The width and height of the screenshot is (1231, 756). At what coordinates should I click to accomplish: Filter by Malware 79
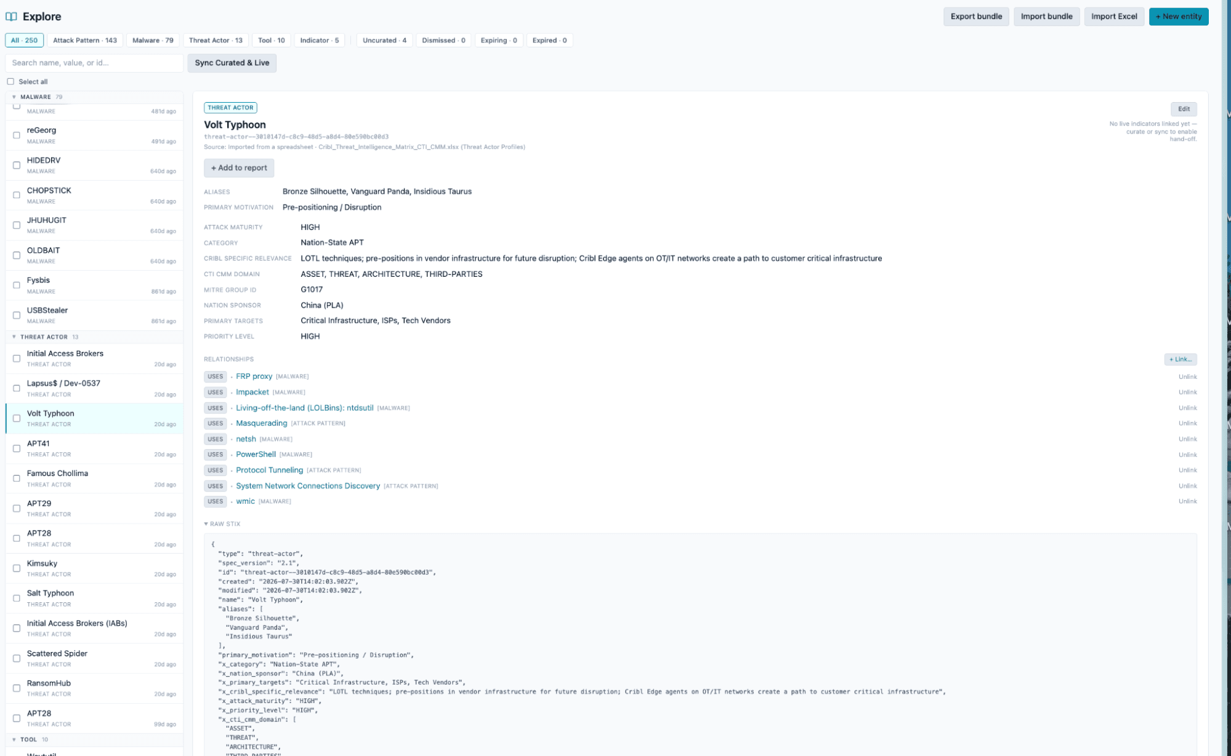pyautogui.click(x=153, y=41)
